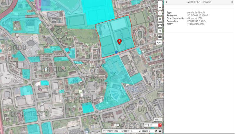Copy coordinates to clipboard
Image resolution: width=235 pixels, height=134 pixels.
(156, 131)
